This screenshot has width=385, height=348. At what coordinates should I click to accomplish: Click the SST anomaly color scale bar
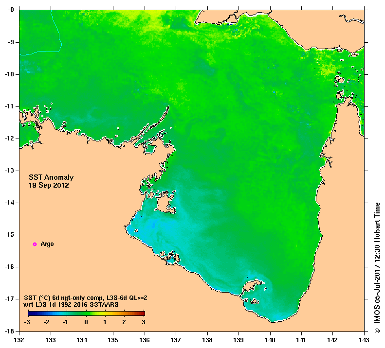[86, 313]
